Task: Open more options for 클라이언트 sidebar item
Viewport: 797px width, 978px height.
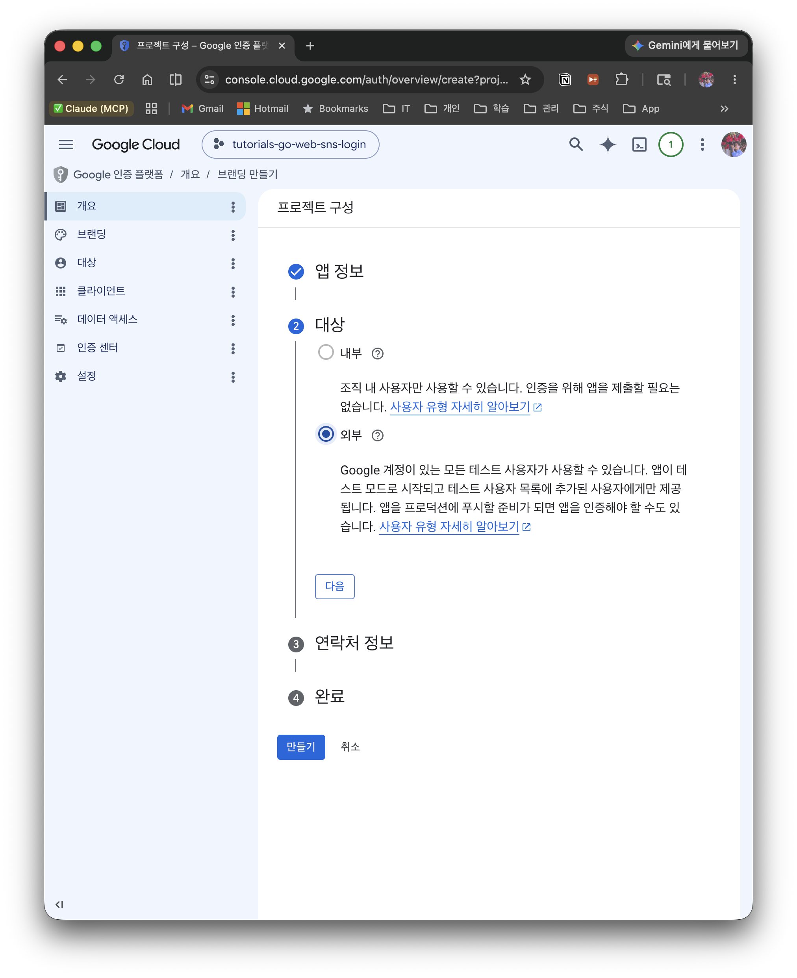Action: 233,293
